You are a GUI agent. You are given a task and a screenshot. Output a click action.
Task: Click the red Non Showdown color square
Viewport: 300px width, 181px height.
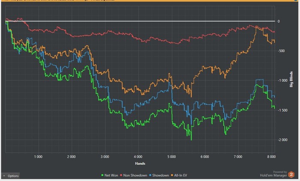[x=121, y=175]
